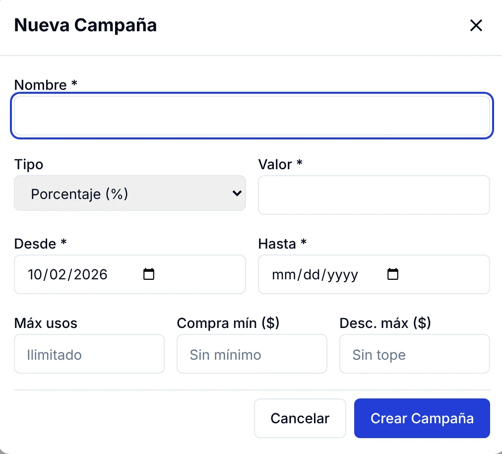Submit with the Crear Campaña button
The height and width of the screenshot is (454, 502).
click(x=422, y=418)
